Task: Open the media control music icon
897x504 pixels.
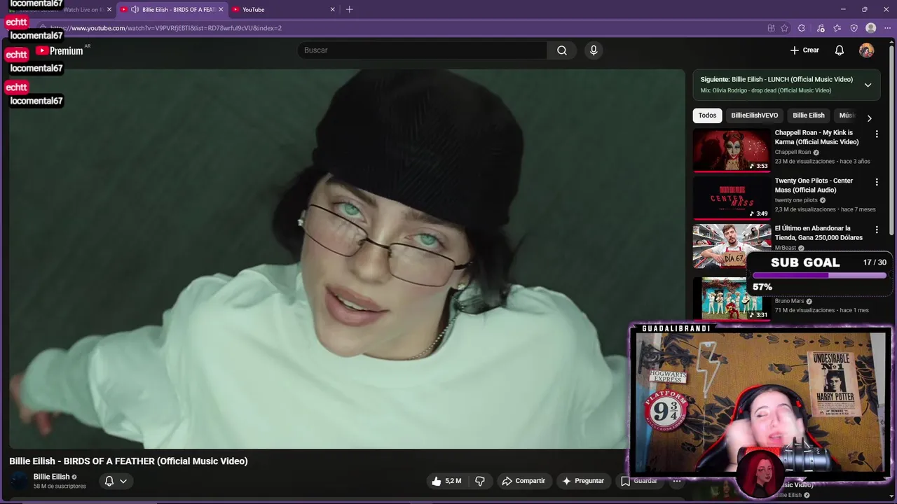Action: tap(821, 28)
